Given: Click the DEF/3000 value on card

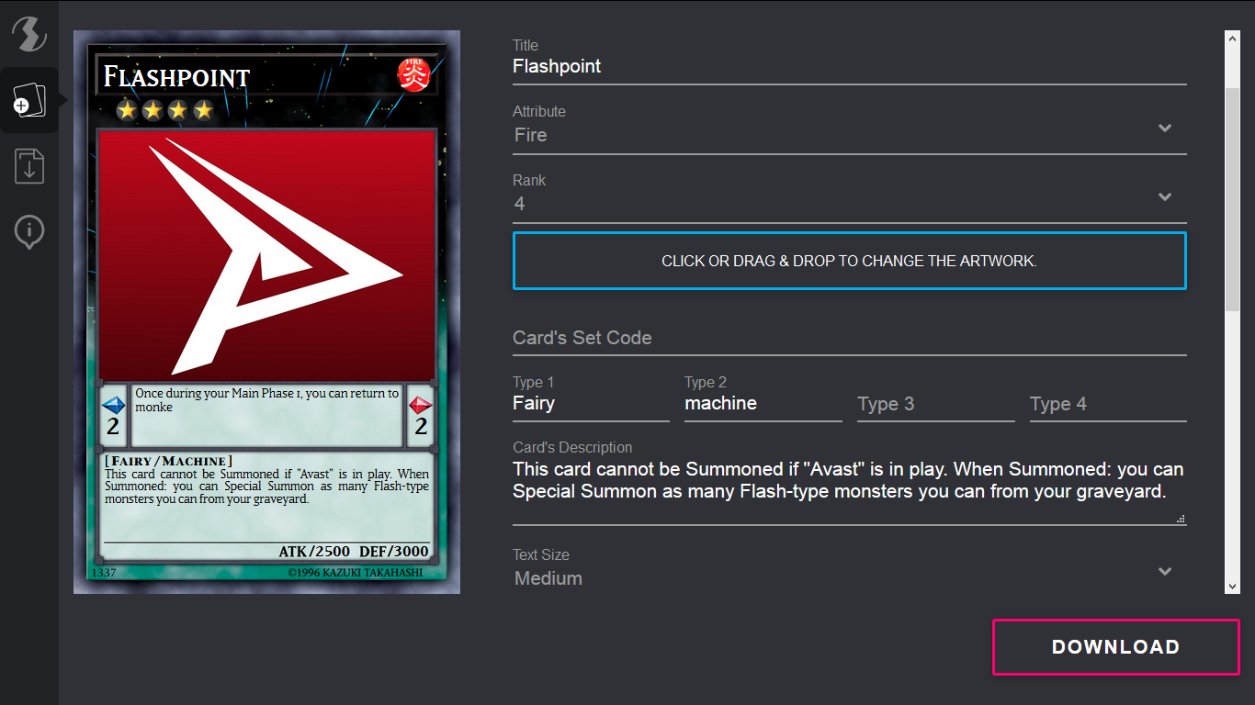Looking at the screenshot, I should 394,552.
